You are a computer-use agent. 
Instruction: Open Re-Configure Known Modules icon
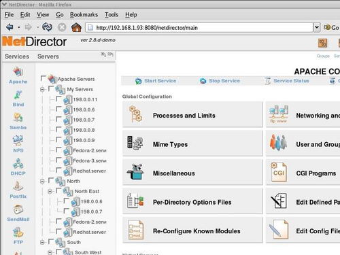135,230
